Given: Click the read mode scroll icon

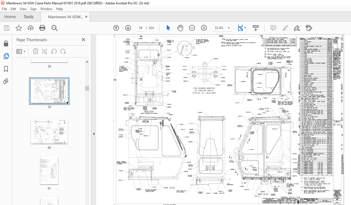Looking at the screenshot, I should click(x=256, y=28).
